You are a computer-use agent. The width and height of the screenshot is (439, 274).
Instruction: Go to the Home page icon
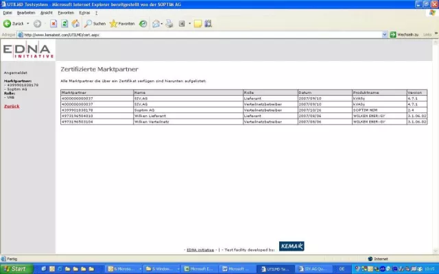(75, 23)
